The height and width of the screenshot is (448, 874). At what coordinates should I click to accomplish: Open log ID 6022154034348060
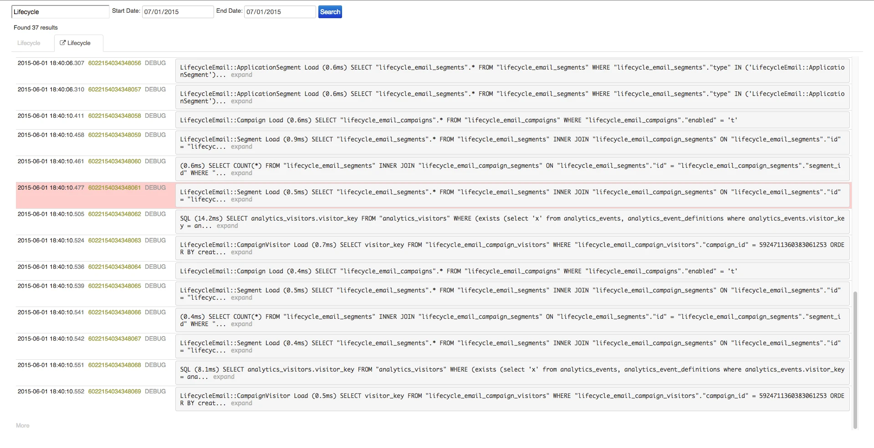114,161
